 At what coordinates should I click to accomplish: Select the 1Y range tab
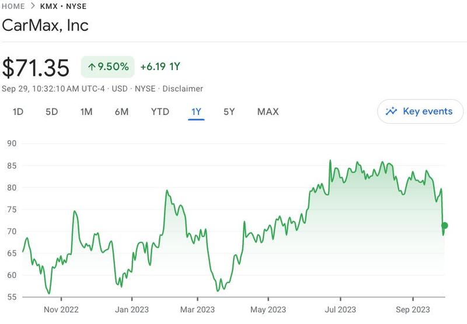(x=196, y=112)
